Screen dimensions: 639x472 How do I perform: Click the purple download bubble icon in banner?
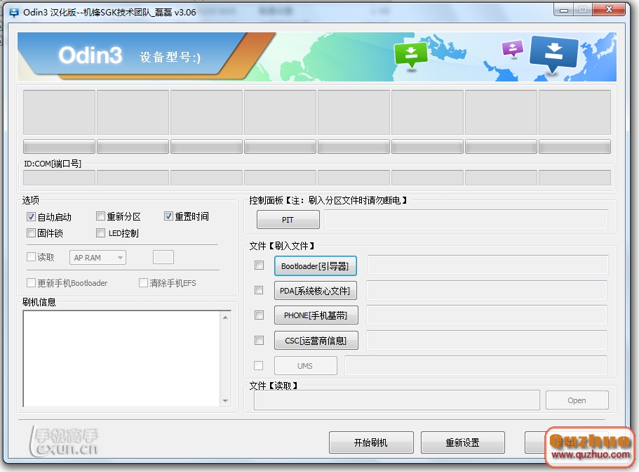click(512, 49)
